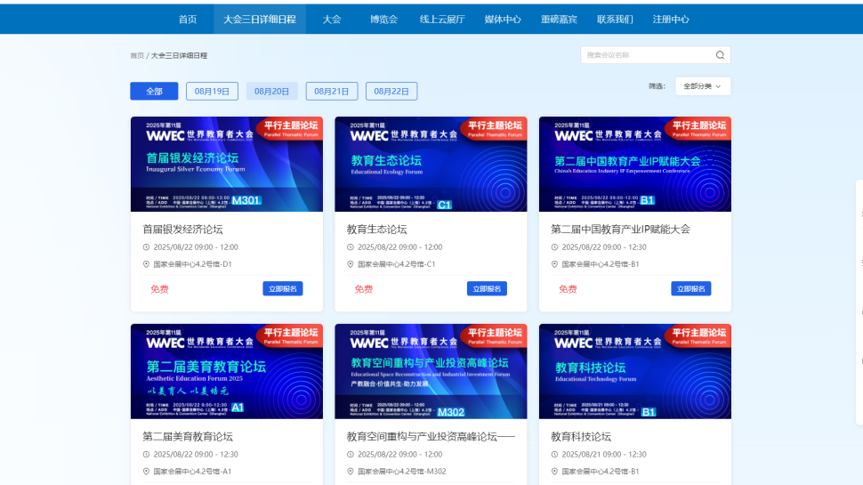863x485 pixels.
Task: Go to 媒体中心 navigation item
Action: click(503, 19)
